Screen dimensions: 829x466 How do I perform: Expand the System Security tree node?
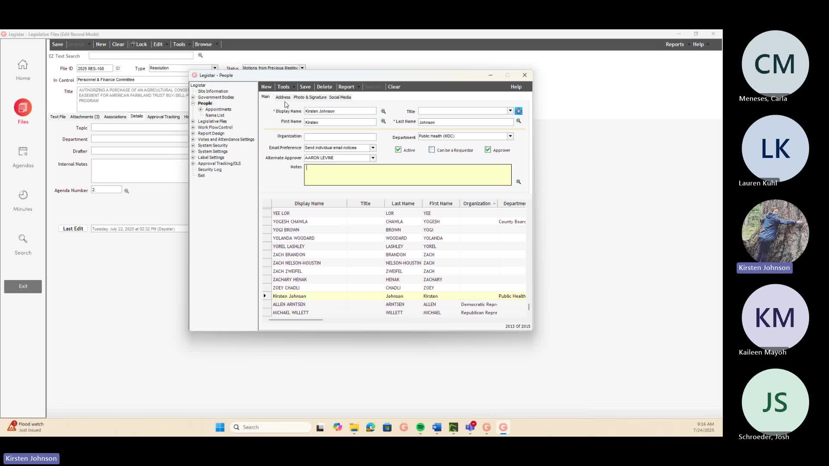point(193,146)
